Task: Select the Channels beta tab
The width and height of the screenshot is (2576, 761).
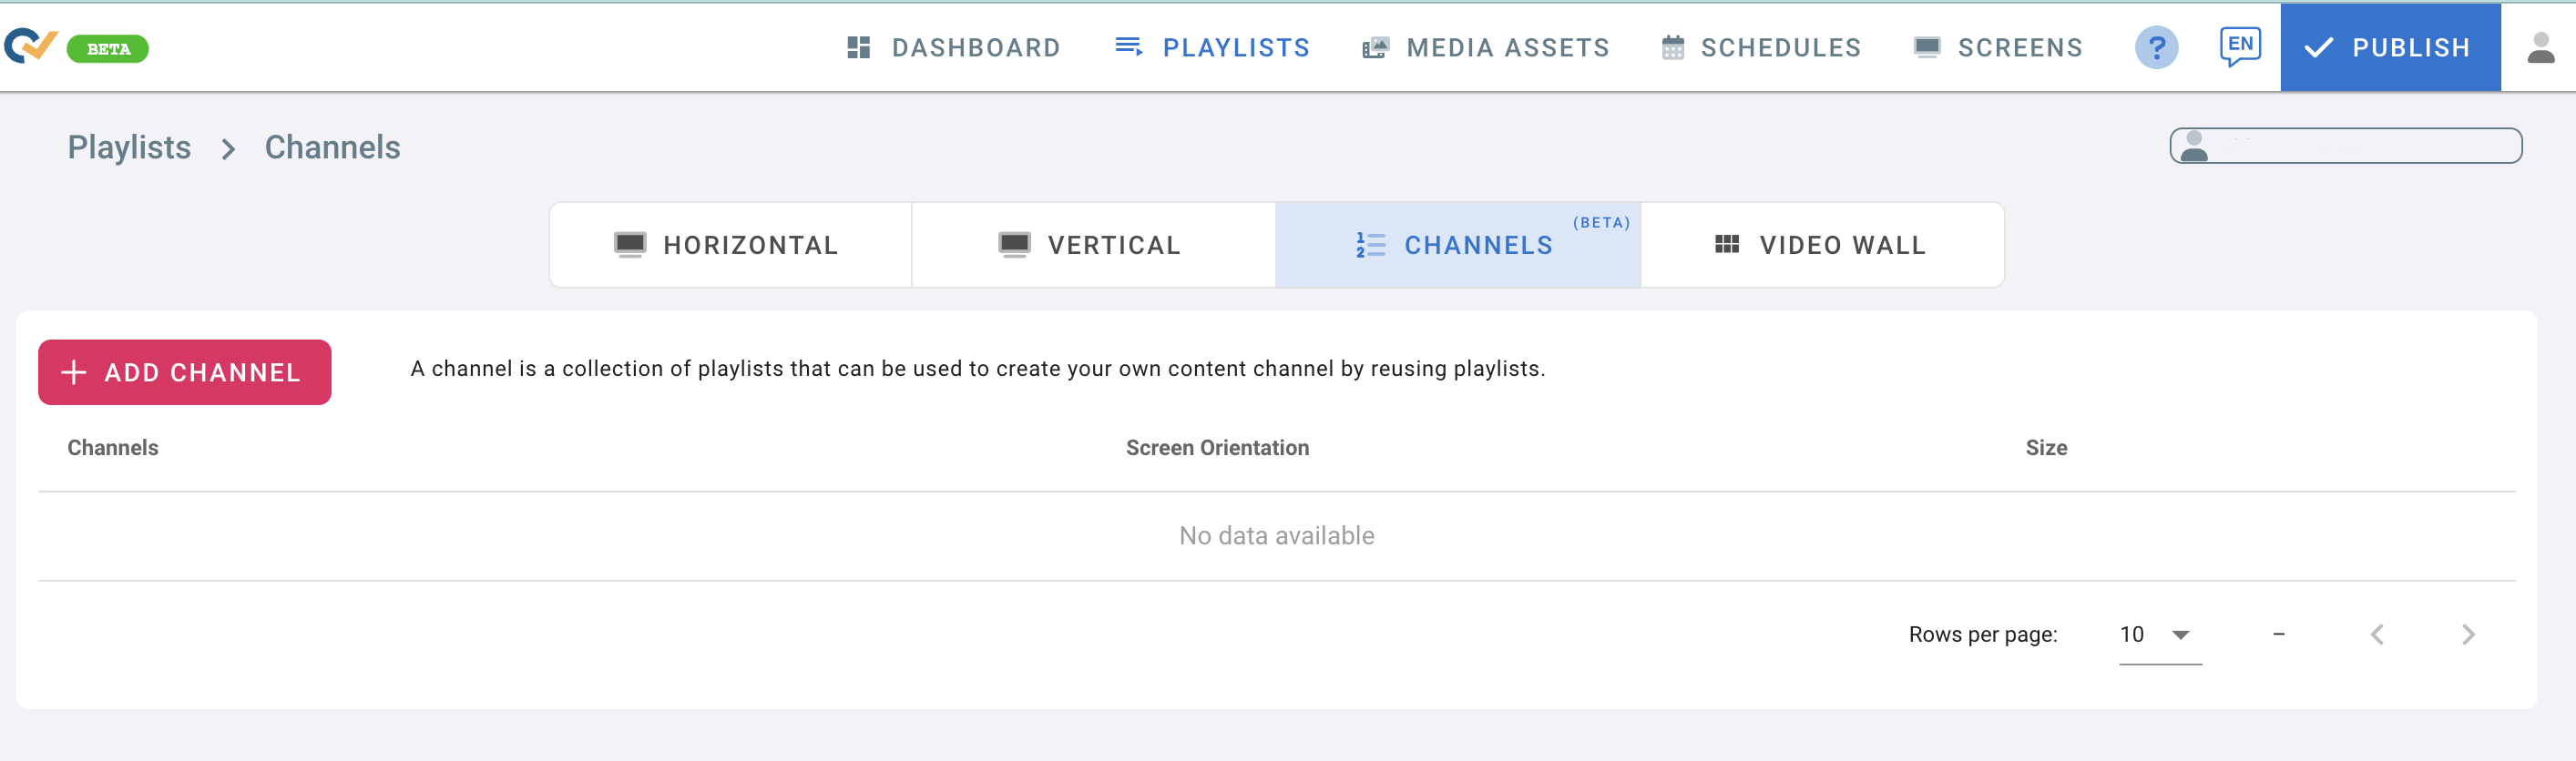Action: tap(1457, 246)
